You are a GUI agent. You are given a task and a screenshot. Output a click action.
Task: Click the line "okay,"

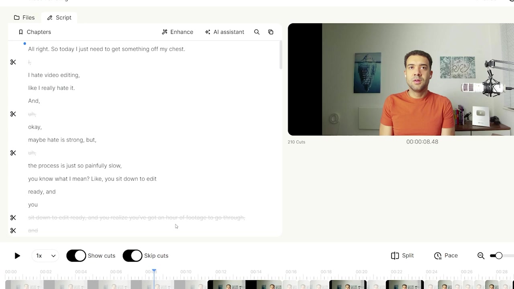pyautogui.click(x=35, y=127)
